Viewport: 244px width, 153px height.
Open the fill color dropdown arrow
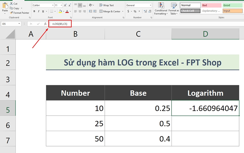[x=64, y=11]
